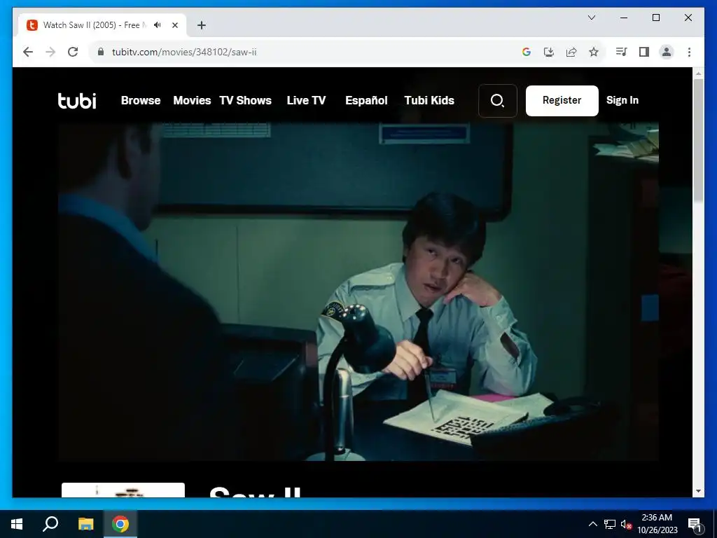Click the scrollbar up arrow

(698, 73)
